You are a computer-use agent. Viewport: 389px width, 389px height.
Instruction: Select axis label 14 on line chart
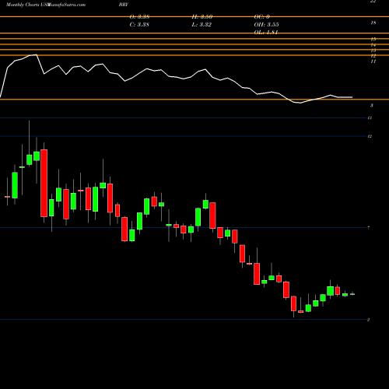[373, 45]
